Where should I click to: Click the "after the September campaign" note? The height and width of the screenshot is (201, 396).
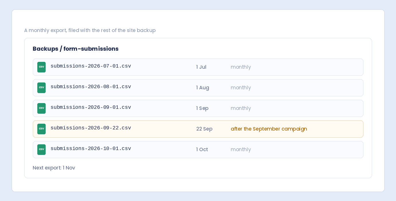click(x=269, y=129)
